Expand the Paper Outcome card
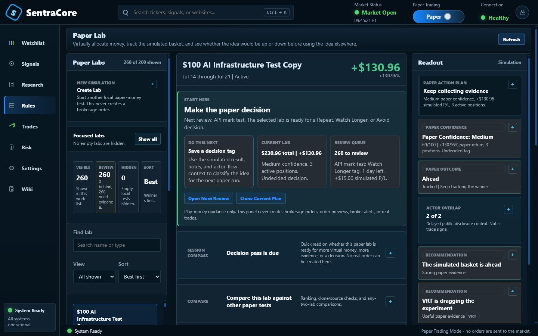The height and width of the screenshot is (336, 538). [x=513, y=169]
